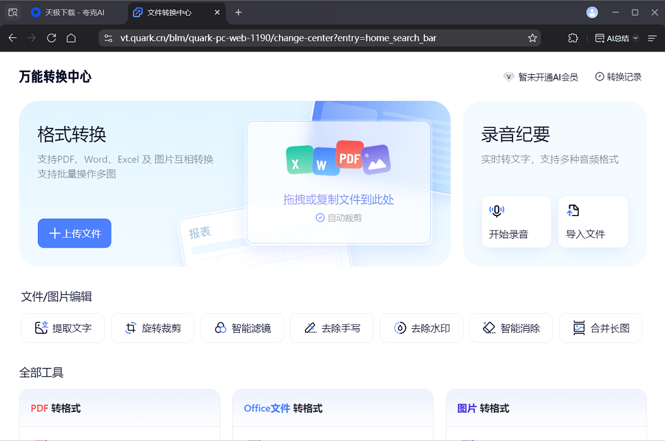665x441 pixels.
Task: Start recording with 开始录音
Action: click(x=516, y=222)
